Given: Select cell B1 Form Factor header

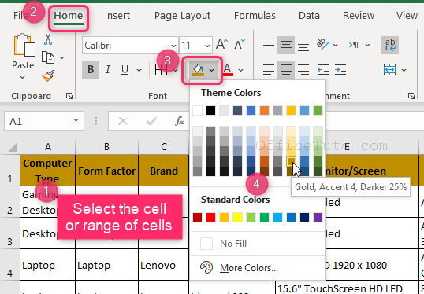Looking at the screenshot, I should tap(107, 171).
